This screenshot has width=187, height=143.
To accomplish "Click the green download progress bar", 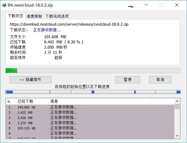I will pyautogui.click(x=93, y=71).
